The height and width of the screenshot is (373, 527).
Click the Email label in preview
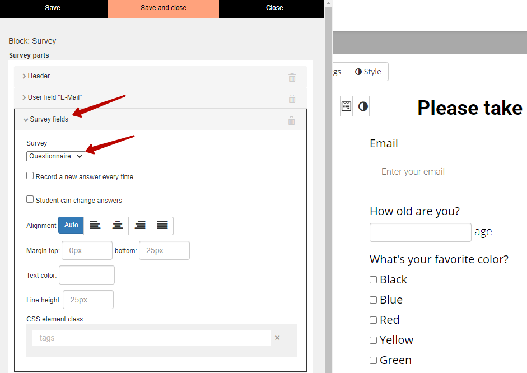coord(384,143)
